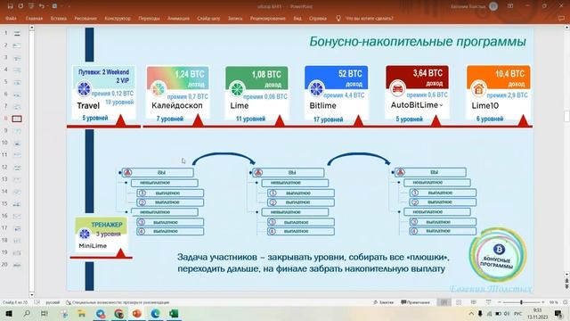Click the network icon in system tray
Screen dimensions: 570x321
489,314
